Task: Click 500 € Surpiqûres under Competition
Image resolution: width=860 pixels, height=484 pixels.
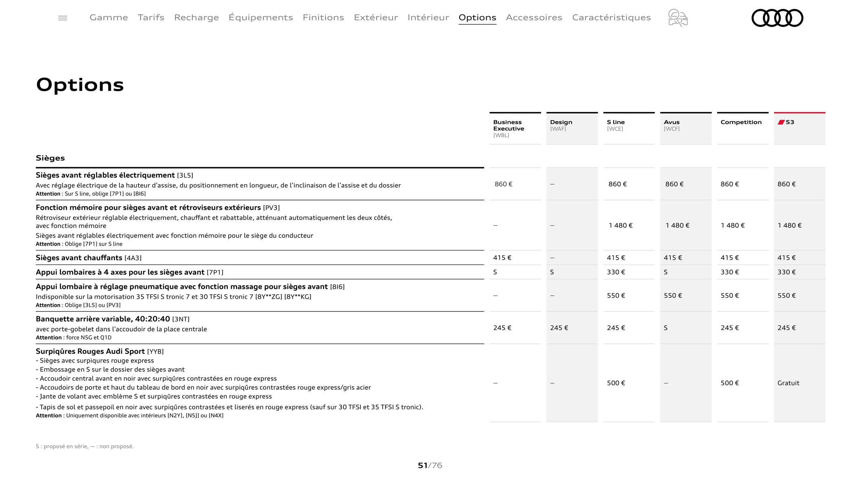Action: 730,383
